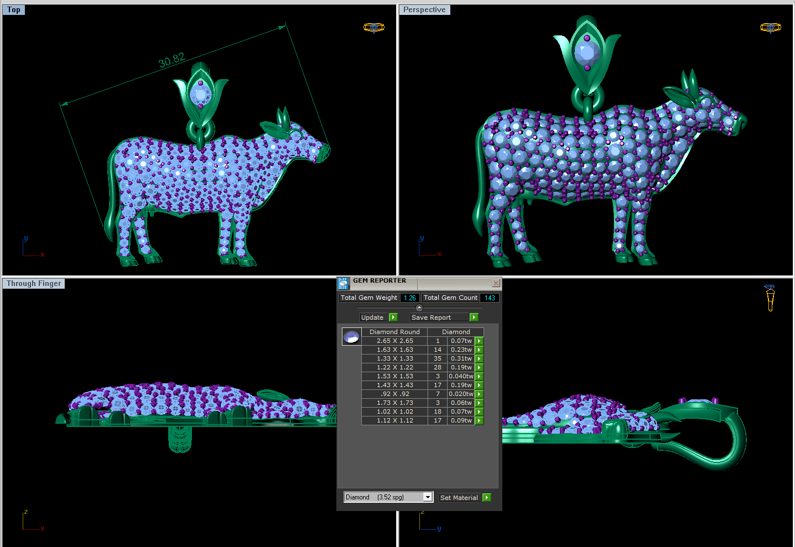Click the 0.23tw weight cell
This screenshot has height=547, width=795.
coord(461,350)
